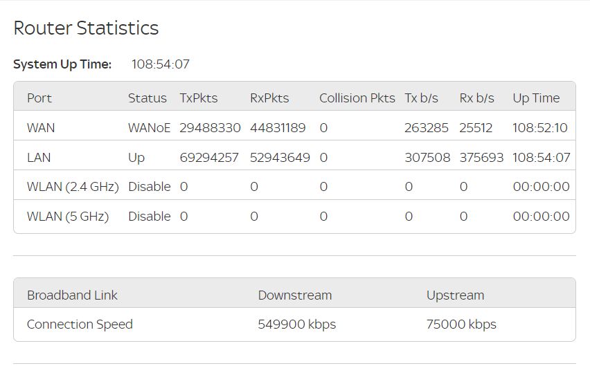The image size is (590, 375).
Task: Click the Status column header
Action: (x=147, y=98)
